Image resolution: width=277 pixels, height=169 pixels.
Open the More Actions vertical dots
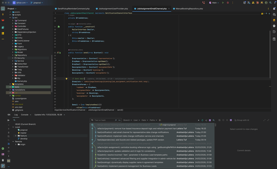[x=233, y=3]
